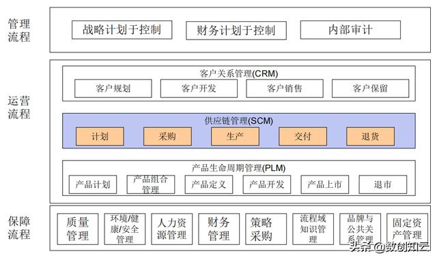Viewport: 437px width, 260px height.
Task: Click the 供应链管理(SCM) heading
Action: (x=239, y=121)
